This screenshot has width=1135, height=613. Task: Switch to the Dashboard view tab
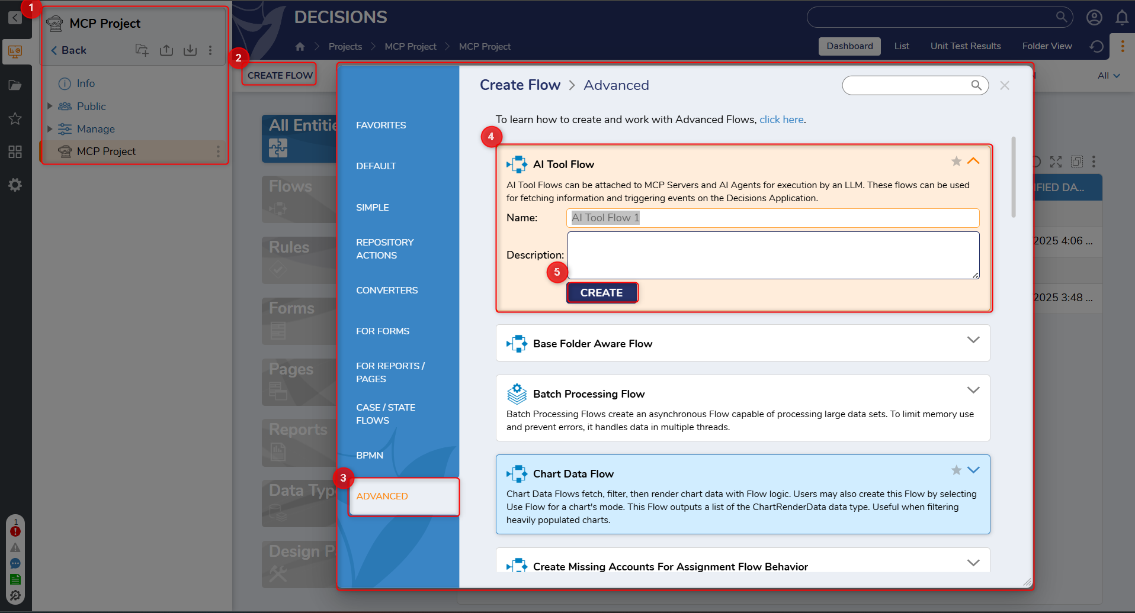[849, 46]
